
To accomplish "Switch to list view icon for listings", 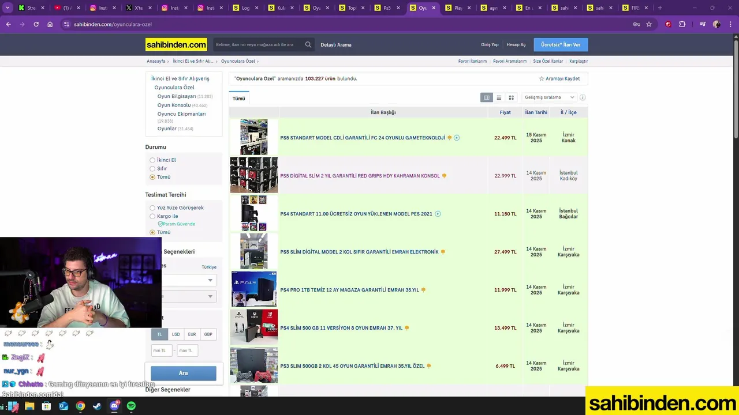I will [499, 97].
